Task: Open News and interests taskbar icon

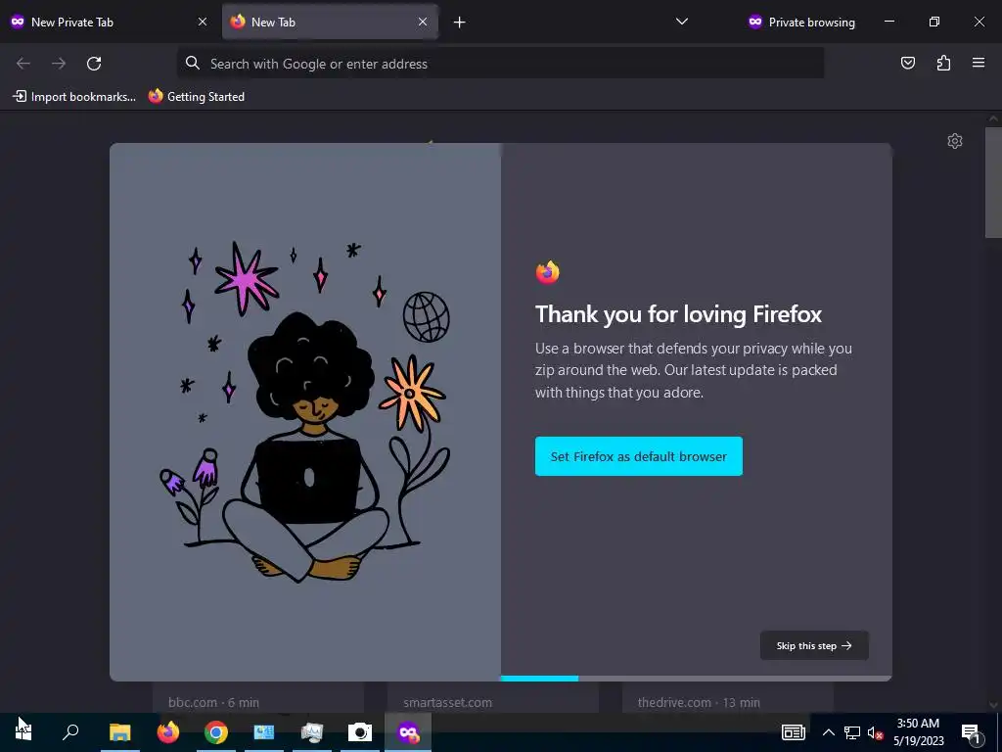Action: click(793, 732)
